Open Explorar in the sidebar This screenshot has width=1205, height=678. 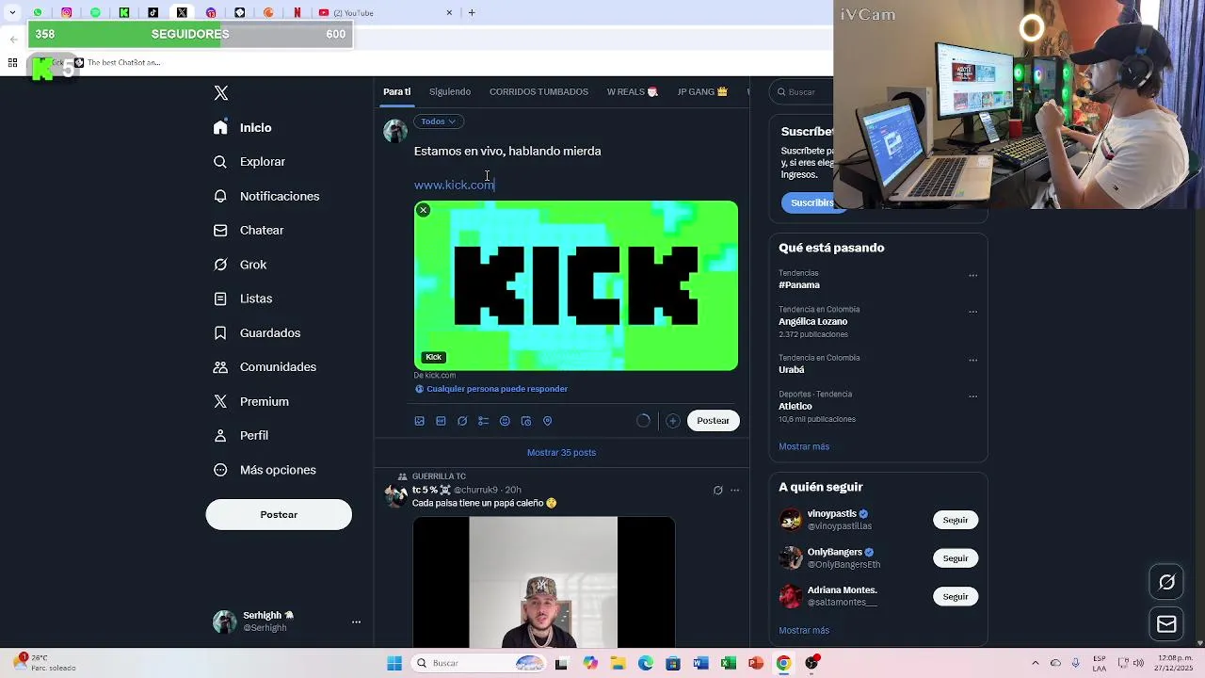249,162
